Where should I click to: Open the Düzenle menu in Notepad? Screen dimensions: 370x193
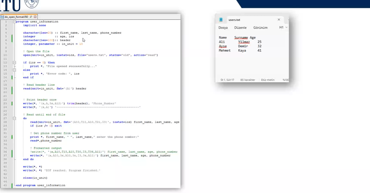(x=240, y=28)
